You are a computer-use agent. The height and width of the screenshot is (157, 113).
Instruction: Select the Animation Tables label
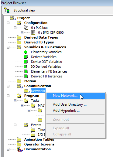coord(39,139)
